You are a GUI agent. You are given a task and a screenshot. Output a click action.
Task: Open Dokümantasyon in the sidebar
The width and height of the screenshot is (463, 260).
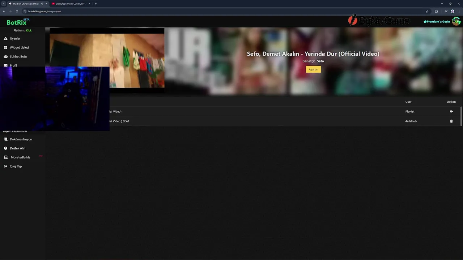pos(21,139)
